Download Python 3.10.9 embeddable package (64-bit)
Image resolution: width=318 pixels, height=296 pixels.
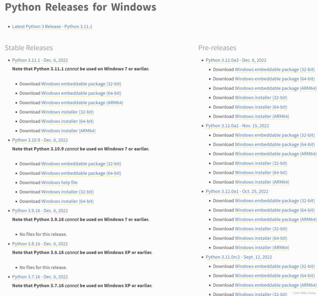click(81, 173)
